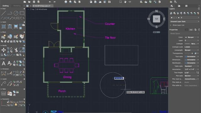Switch to the Modeling workspace tab
This screenshot has height=113, width=201.
(x=17, y=6)
